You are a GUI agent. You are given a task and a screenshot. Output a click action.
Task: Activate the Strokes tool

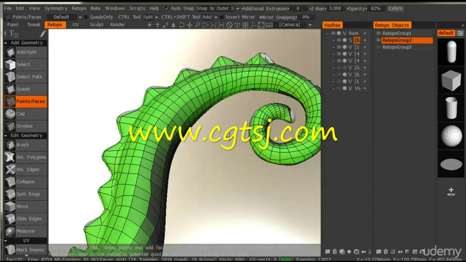click(x=26, y=126)
